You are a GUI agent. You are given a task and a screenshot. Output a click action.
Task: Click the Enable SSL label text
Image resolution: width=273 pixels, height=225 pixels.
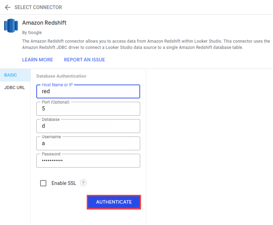(x=64, y=183)
